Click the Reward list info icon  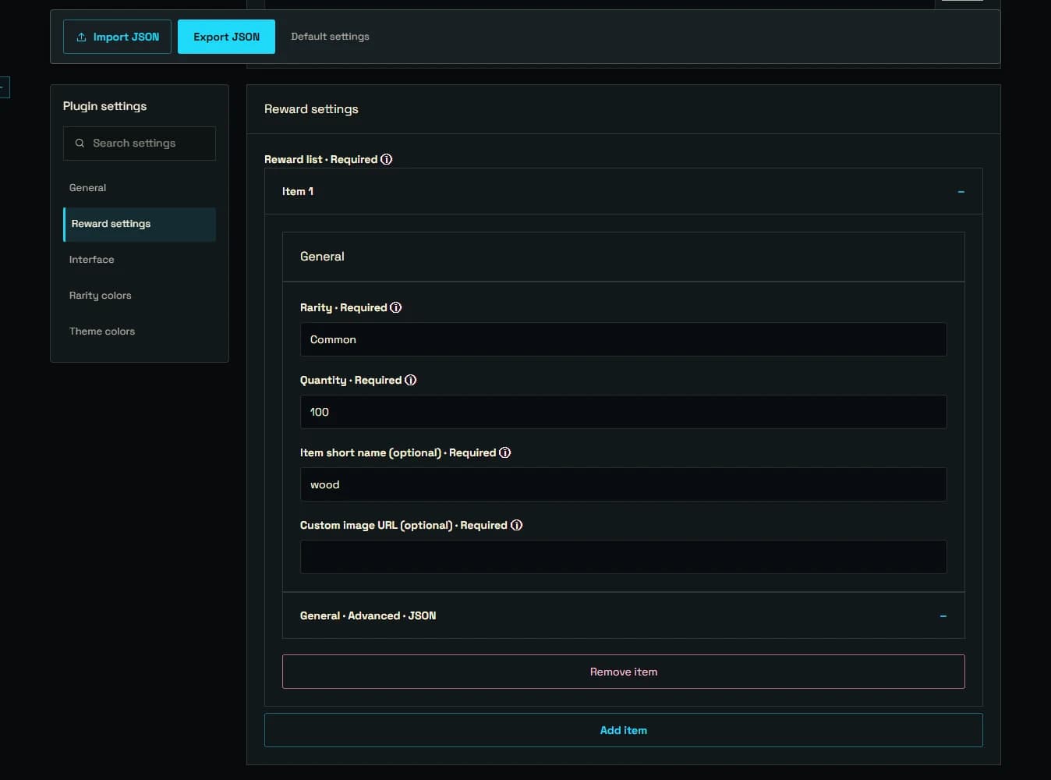[386, 159]
